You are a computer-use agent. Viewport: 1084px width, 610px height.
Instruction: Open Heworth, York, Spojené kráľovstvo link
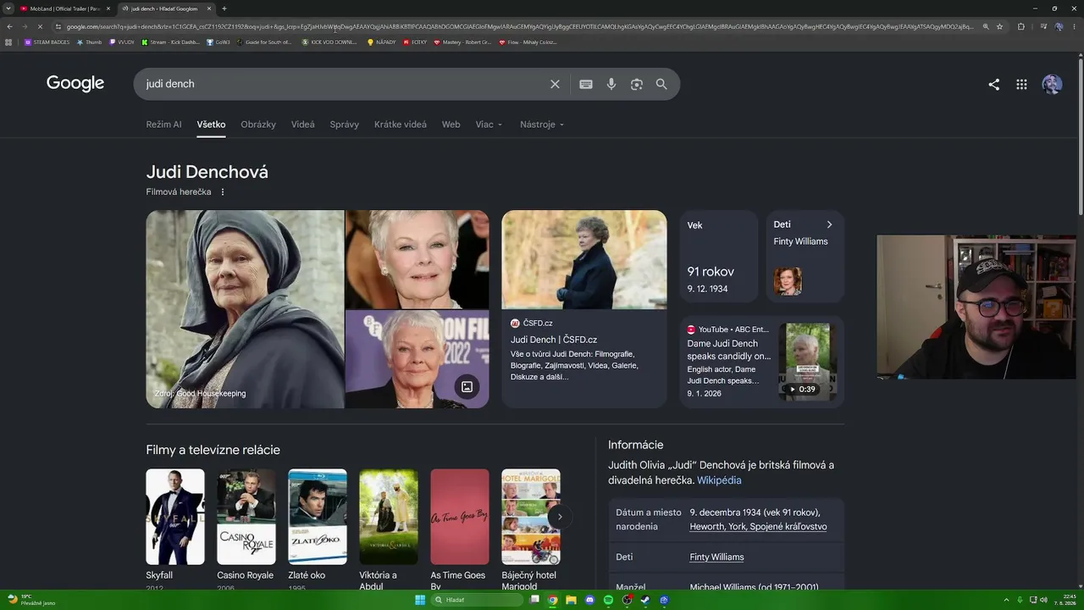pos(758,527)
